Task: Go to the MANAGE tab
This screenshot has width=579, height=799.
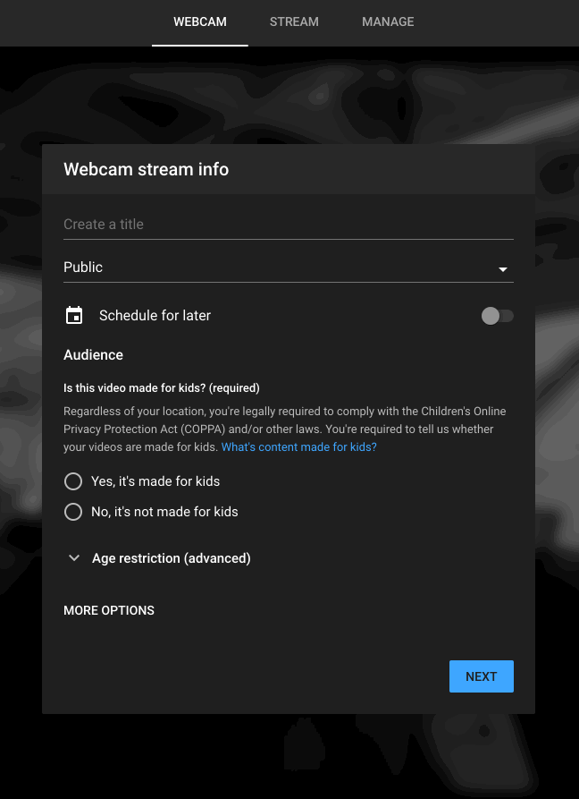Action: [x=388, y=21]
